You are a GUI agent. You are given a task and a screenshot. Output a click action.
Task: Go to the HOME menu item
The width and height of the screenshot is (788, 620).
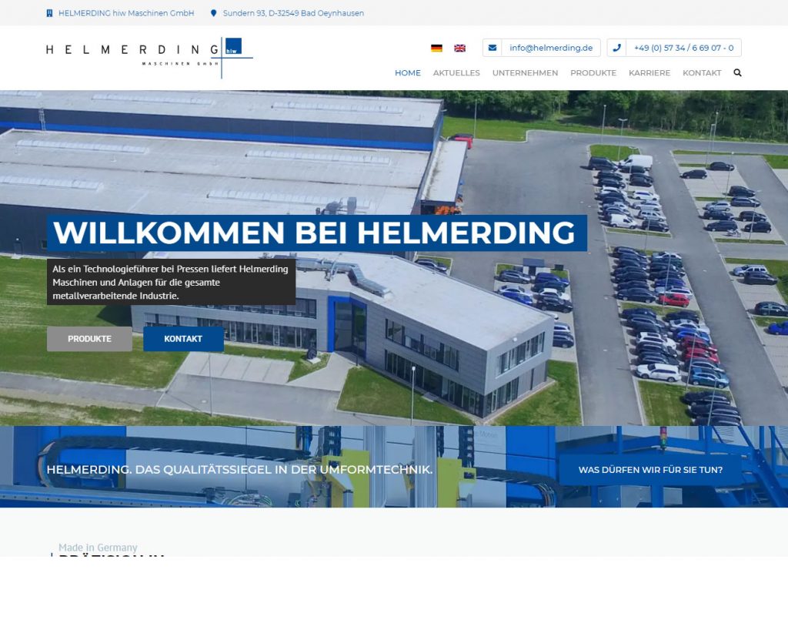pyautogui.click(x=408, y=73)
